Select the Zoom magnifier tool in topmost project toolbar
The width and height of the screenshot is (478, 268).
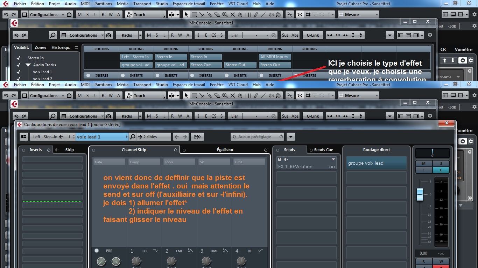coord(225,15)
